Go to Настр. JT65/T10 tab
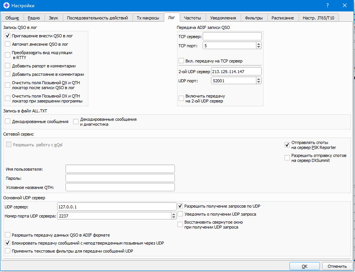 point(318,18)
